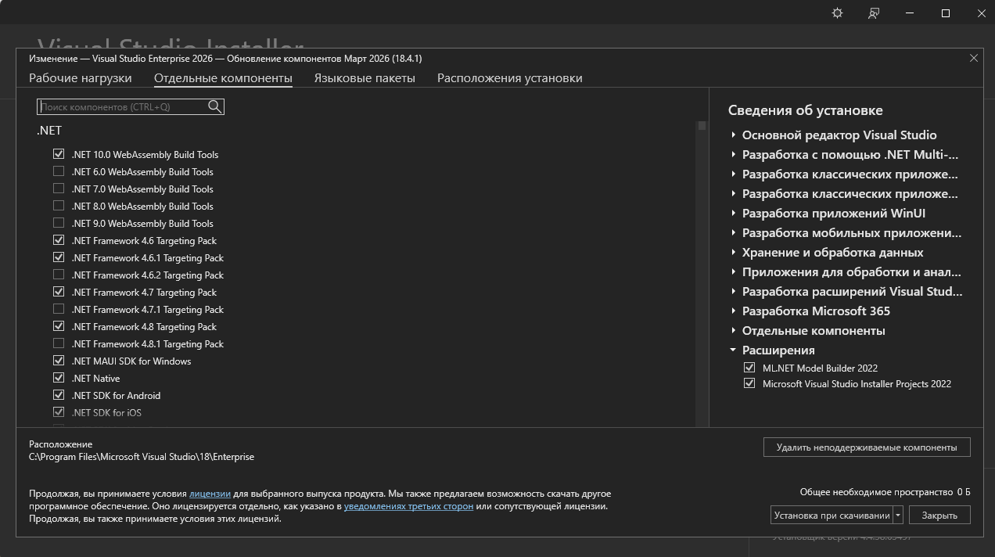Enable .NET Framework 4.6.2 Targeting Pack
The image size is (995, 557).
click(x=59, y=275)
